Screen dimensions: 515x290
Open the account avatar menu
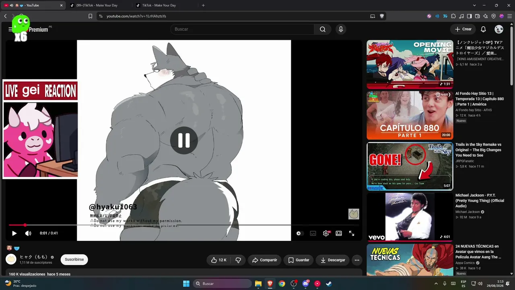click(x=499, y=29)
